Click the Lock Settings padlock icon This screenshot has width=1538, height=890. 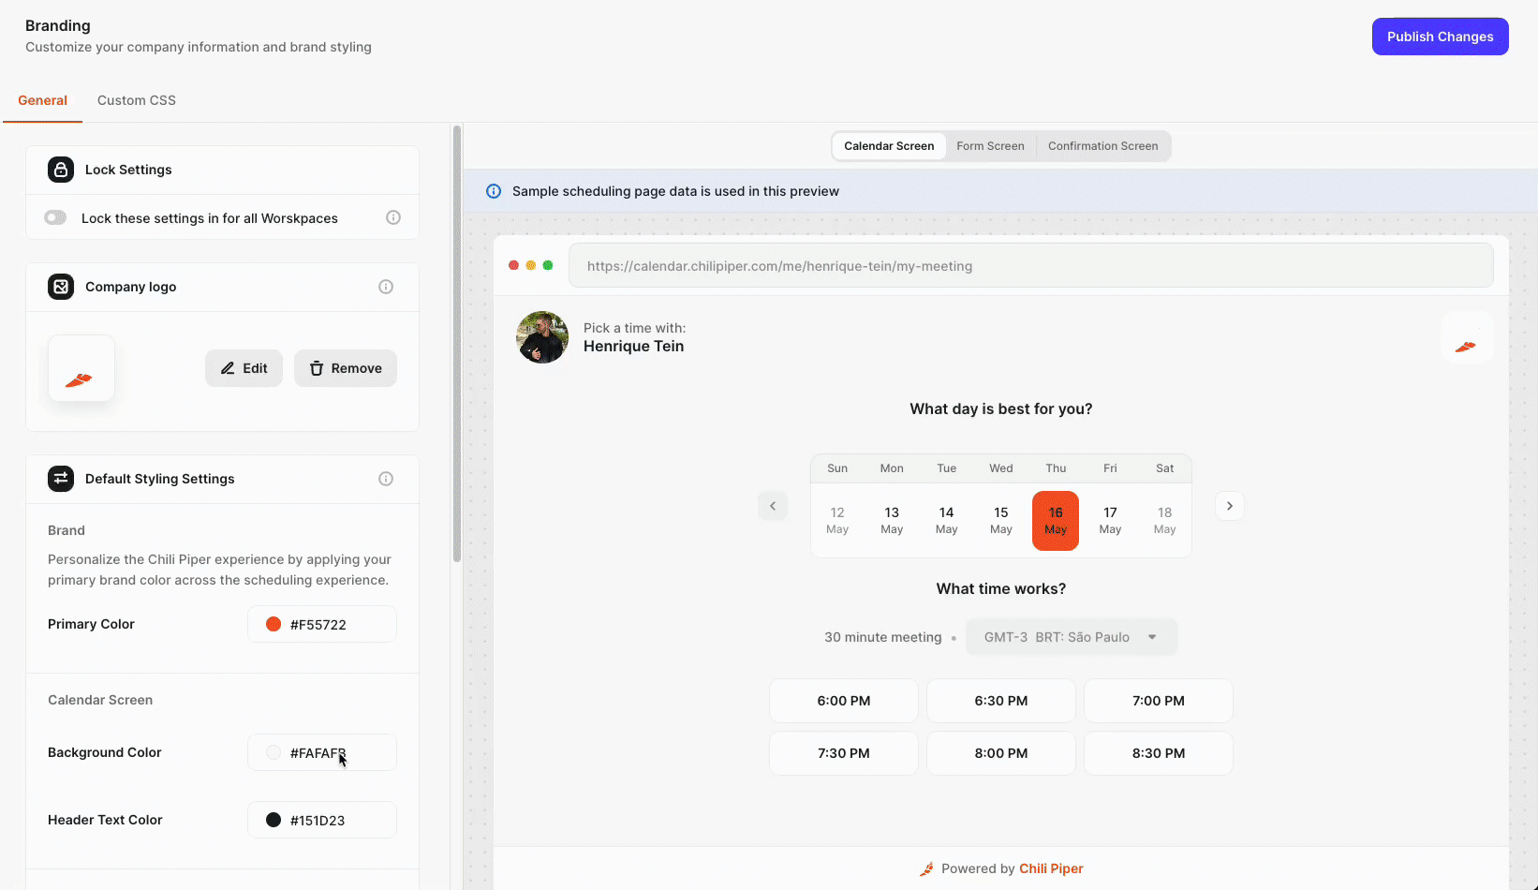(61, 170)
